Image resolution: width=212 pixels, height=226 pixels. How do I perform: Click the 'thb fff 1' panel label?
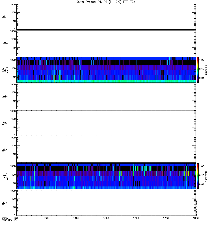point(5,17)
